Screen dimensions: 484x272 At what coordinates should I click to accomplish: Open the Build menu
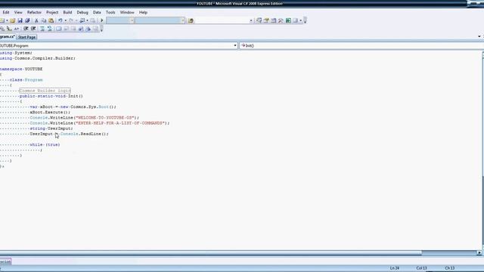click(x=67, y=12)
